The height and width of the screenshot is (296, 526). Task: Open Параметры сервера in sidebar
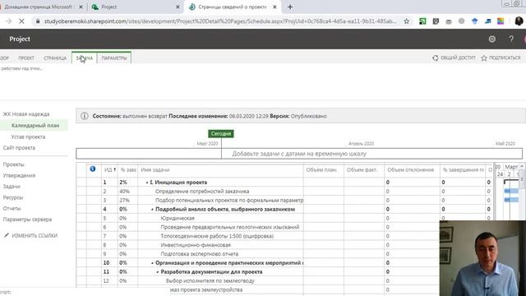click(27, 220)
